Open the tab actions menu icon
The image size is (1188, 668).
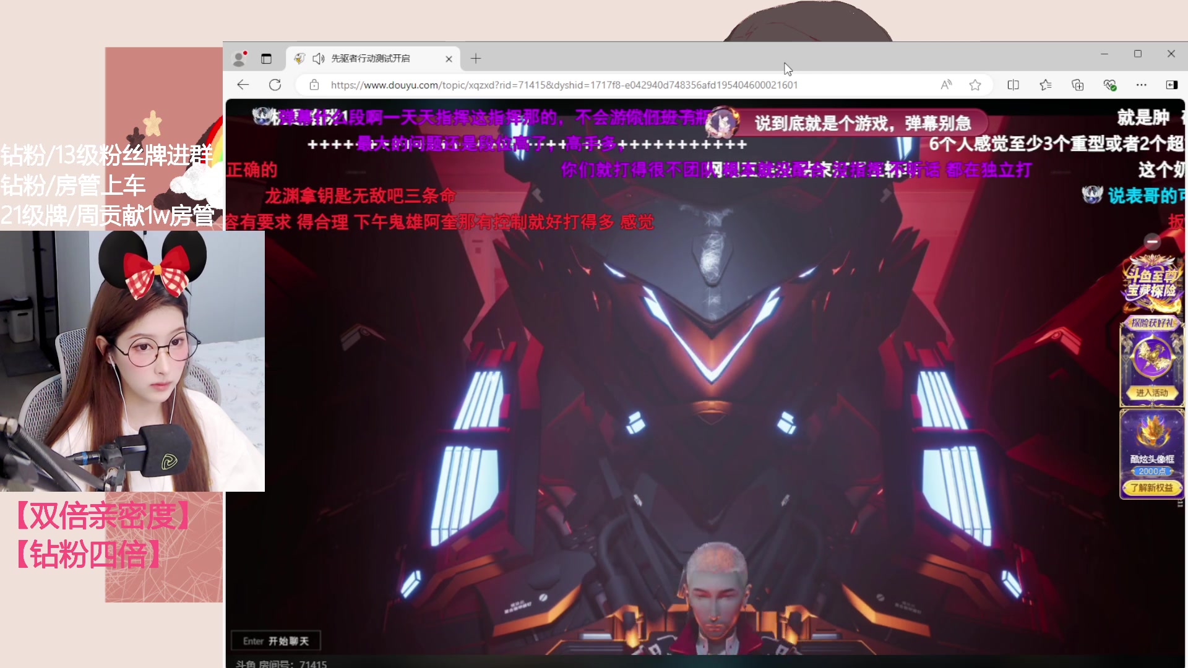[x=266, y=59]
